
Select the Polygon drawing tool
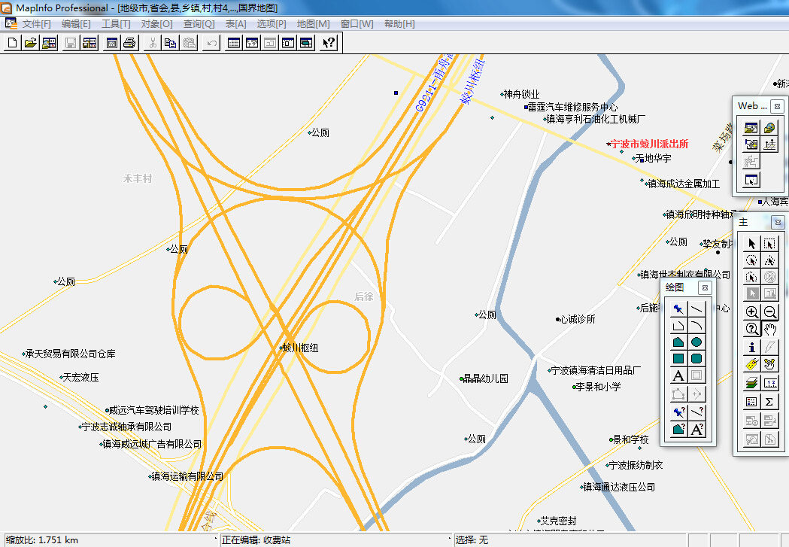pyautogui.click(x=678, y=342)
